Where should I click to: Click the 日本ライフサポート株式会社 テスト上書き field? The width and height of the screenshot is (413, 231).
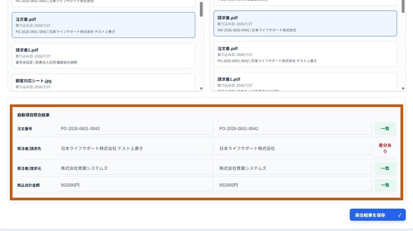[135, 148]
